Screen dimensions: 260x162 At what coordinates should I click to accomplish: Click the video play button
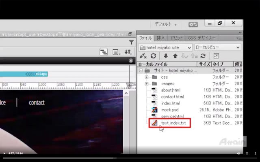coord(4,153)
